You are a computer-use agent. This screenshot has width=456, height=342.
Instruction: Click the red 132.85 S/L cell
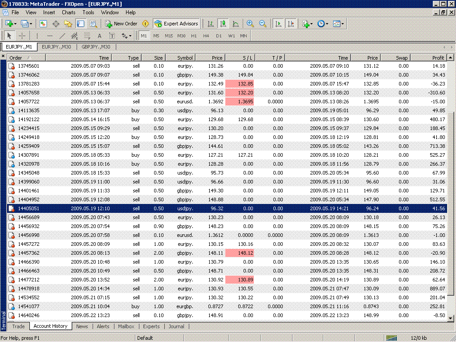240,84
